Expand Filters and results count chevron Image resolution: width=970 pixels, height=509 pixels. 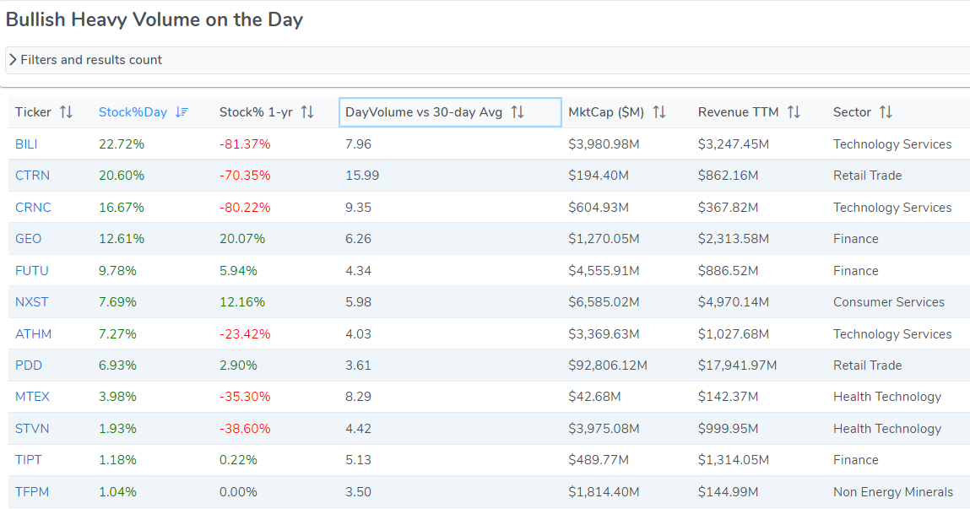13,60
